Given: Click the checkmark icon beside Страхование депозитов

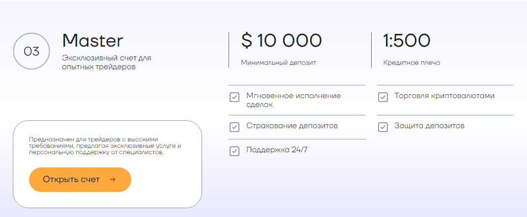Looking at the screenshot, I should tap(234, 128).
